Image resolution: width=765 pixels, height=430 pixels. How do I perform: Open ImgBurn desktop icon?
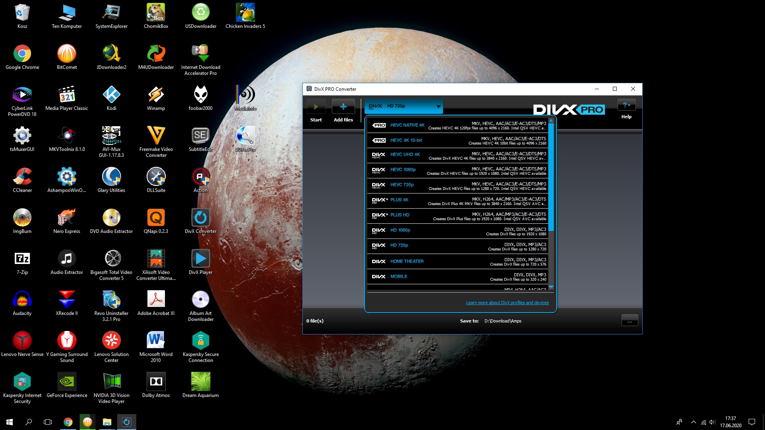coord(22,221)
